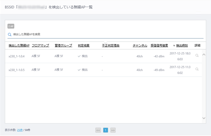Select the x230_1-1.0.5 AP name
Viewport: 211px width, 136px height.
[17, 70]
